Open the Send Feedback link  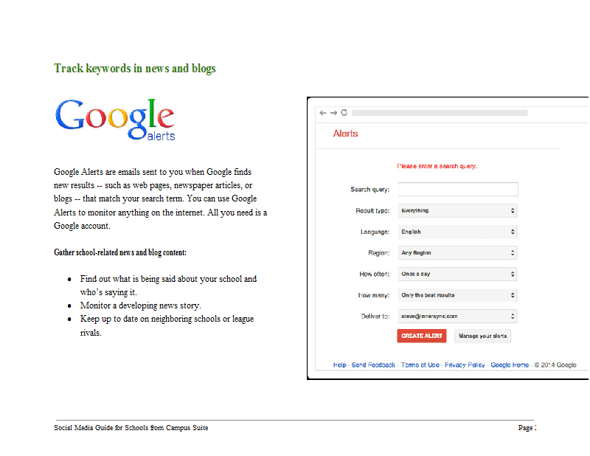[x=373, y=365]
